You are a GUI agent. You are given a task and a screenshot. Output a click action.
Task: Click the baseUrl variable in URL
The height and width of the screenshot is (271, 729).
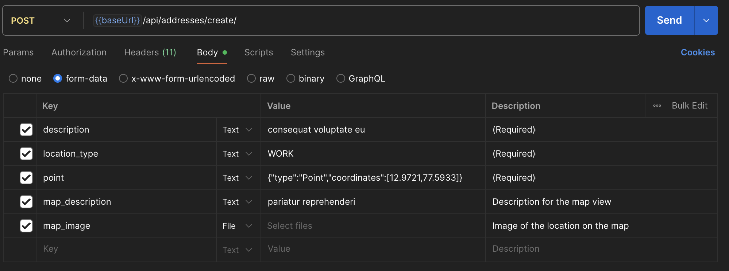coord(117,20)
